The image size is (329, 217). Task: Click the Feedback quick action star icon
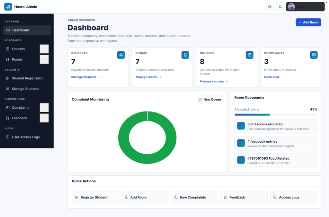point(225,197)
